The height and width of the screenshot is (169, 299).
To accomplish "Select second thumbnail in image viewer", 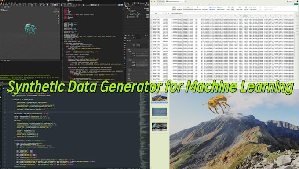I will 160,112.
